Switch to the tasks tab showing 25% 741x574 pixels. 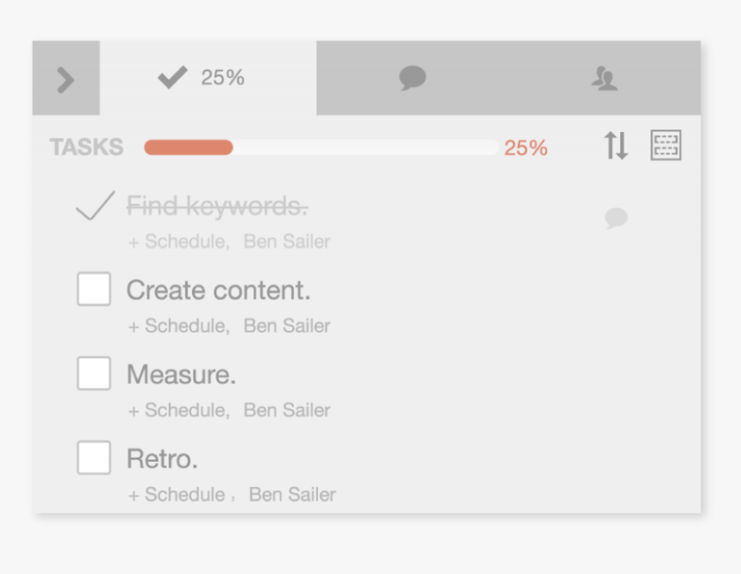[x=208, y=78]
